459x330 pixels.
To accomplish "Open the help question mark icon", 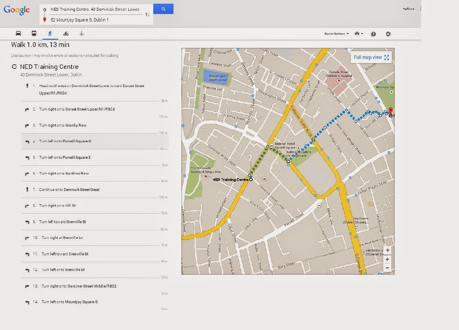I will click(373, 34).
